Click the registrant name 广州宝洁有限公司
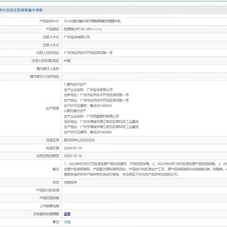227x227 pixels. [77, 37]
